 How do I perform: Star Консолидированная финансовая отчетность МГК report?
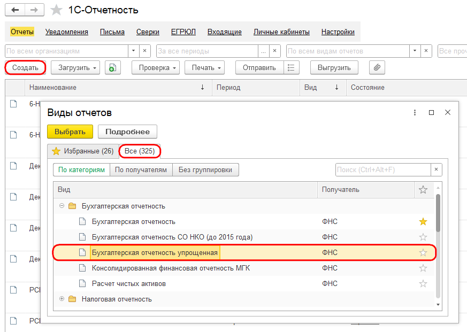point(423,268)
